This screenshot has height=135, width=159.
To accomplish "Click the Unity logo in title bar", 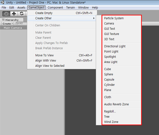I will [2, 2].
